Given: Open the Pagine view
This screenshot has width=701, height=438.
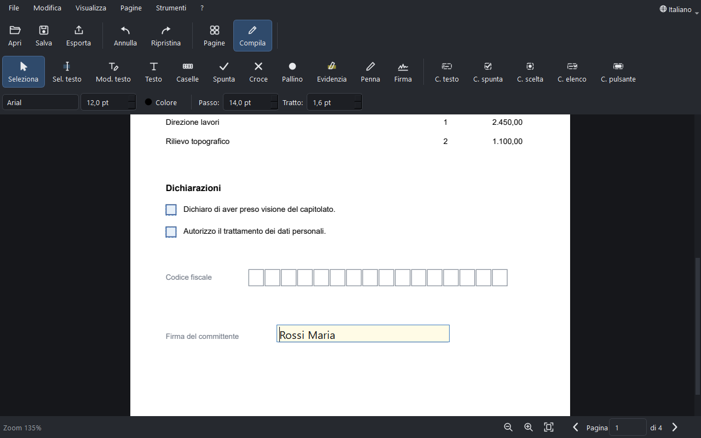Looking at the screenshot, I should click(x=214, y=36).
